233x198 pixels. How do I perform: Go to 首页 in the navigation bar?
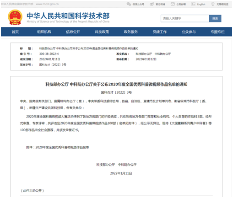(x=15, y=32)
